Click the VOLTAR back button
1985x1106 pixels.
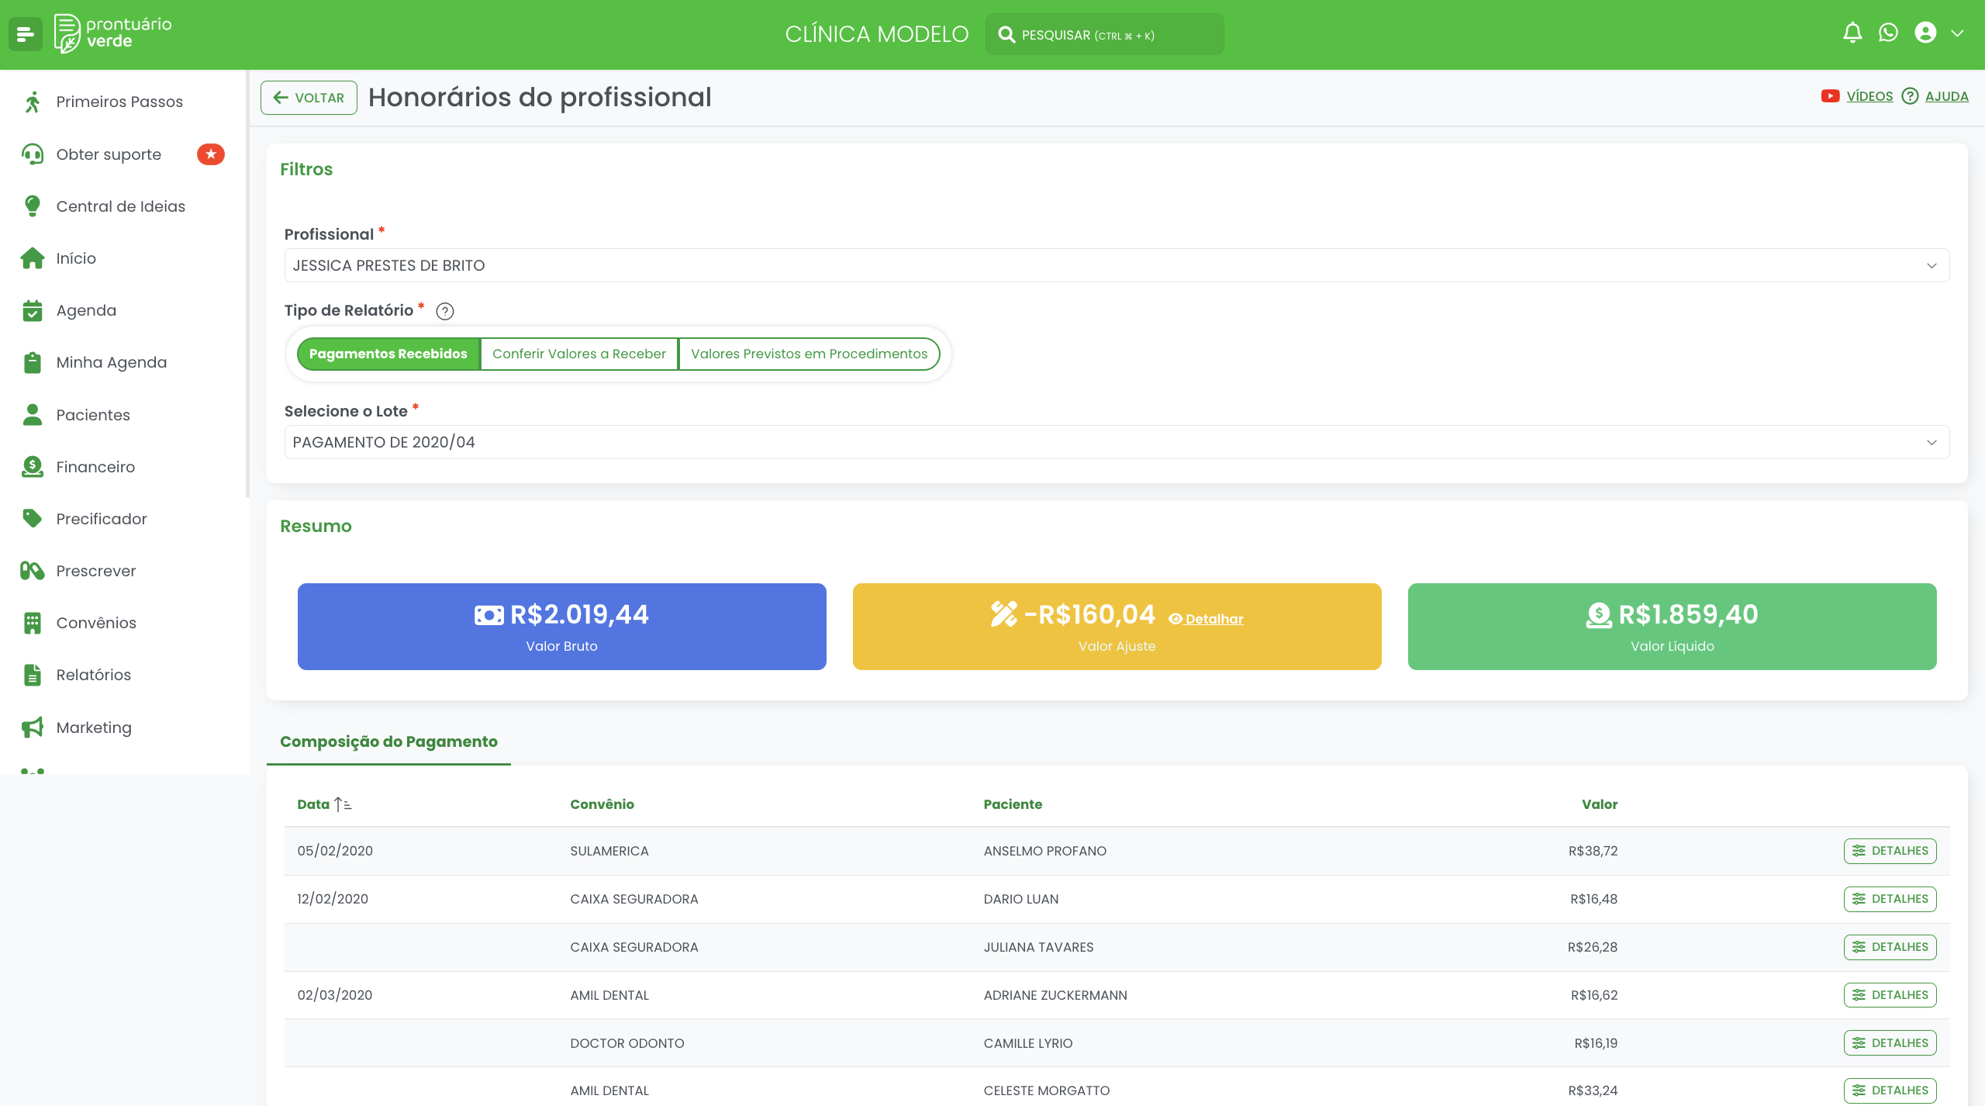click(x=309, y=98)
